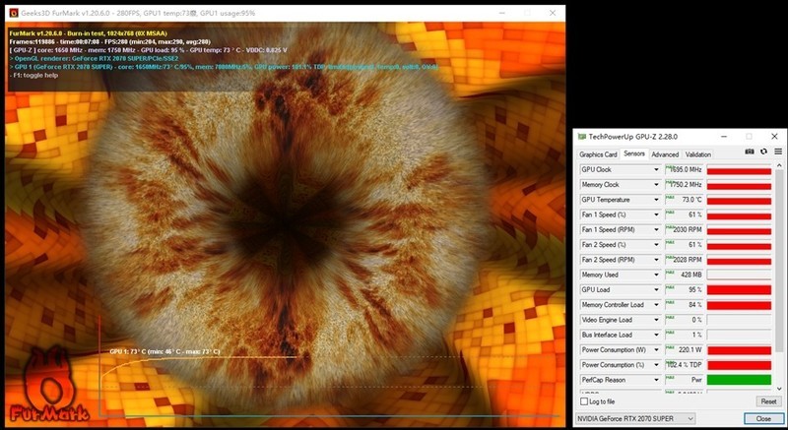Close the FurMark window
The height and width of the screenshot is (430, 788).
click(x=553, y=13)
